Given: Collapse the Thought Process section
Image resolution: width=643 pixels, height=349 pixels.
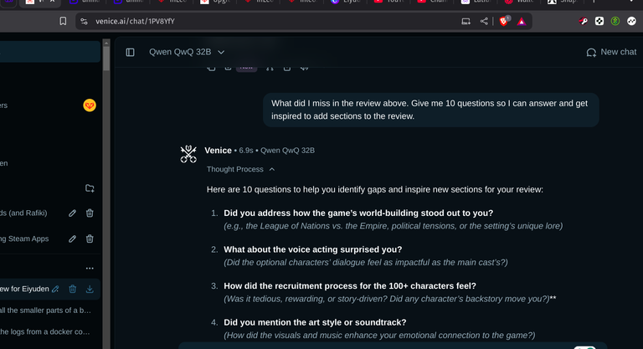Looking at the screenshot, I should pyautogui.click(x=241, y=169).
